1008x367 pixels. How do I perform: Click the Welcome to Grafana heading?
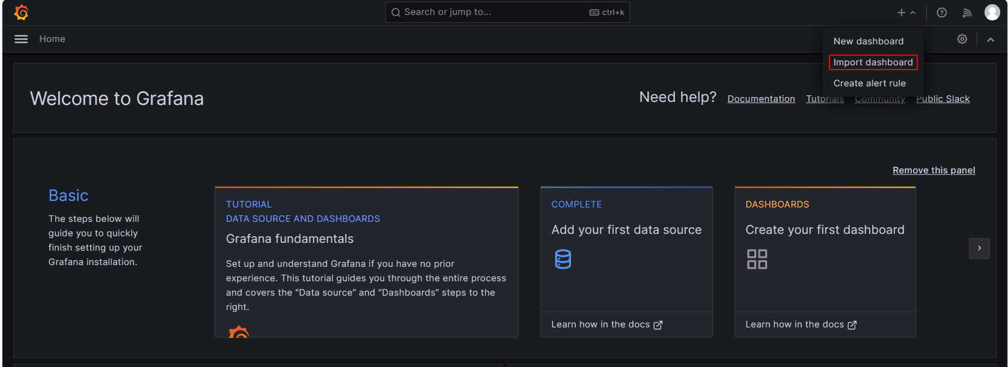pyautogui.click(x=117, y=98)
